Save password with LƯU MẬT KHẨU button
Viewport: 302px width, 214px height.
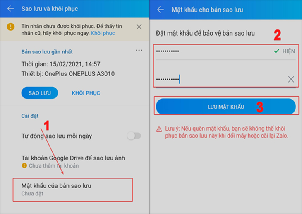(x=226, y=107)
